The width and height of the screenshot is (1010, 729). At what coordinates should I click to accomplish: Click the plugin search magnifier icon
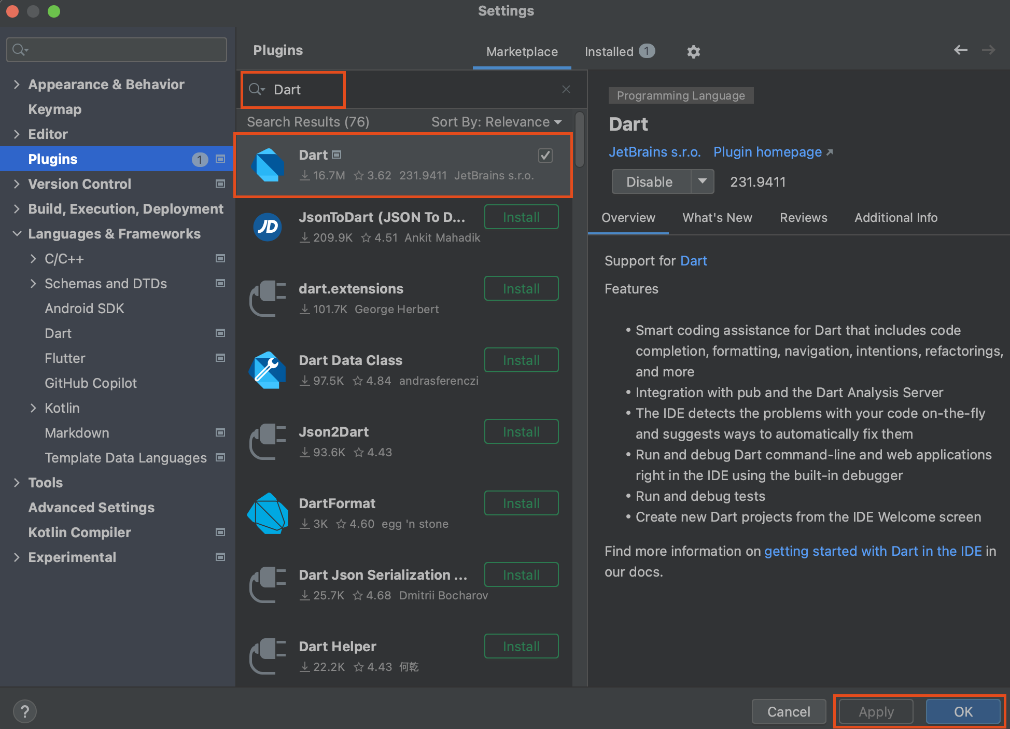coord(256,89)
